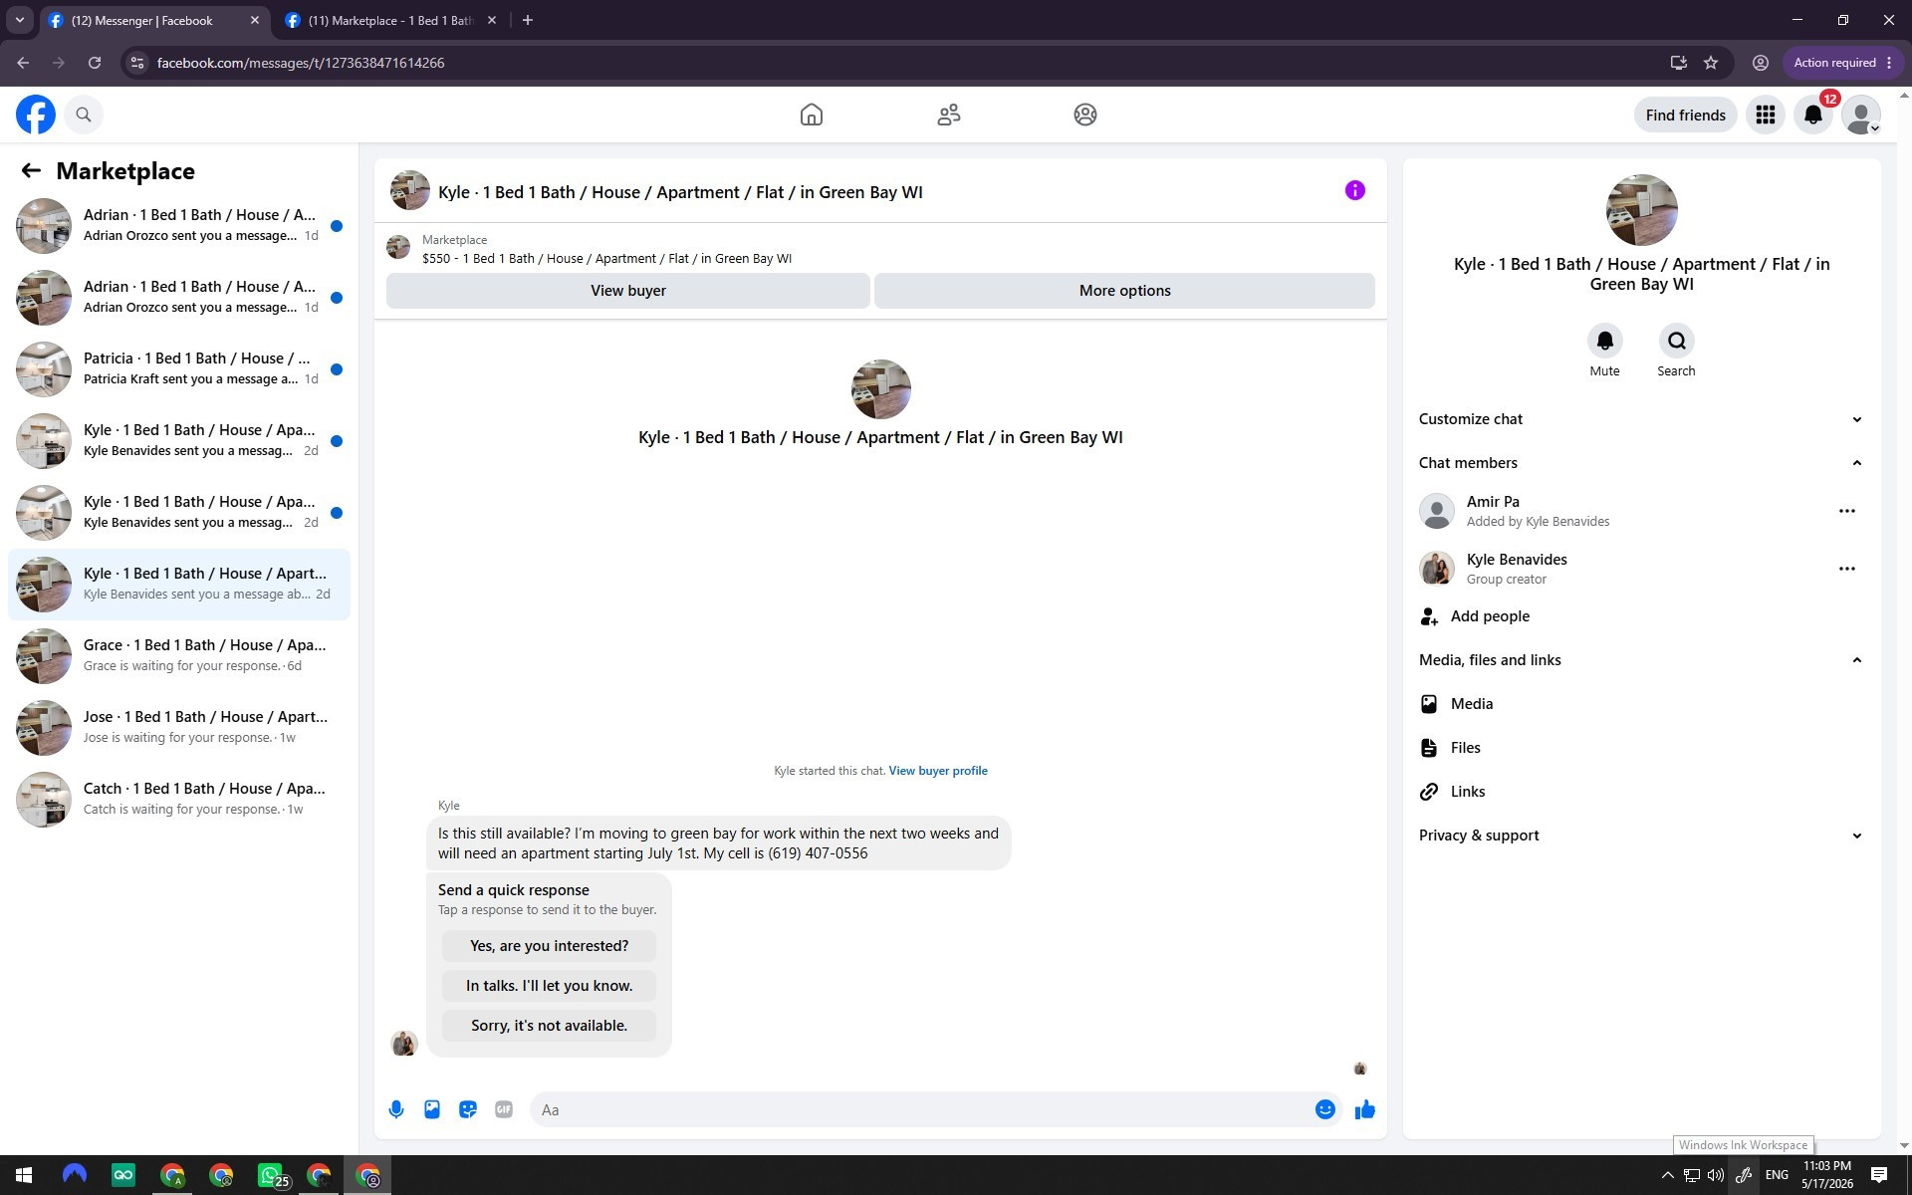Open Facebook search magnifier

point(84,115)
